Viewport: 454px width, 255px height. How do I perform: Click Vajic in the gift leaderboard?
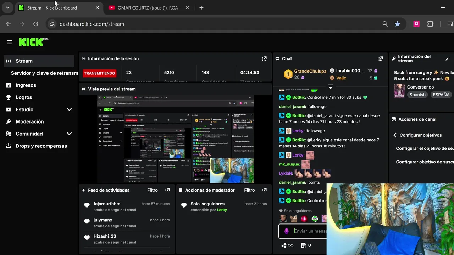pos(341,78)
